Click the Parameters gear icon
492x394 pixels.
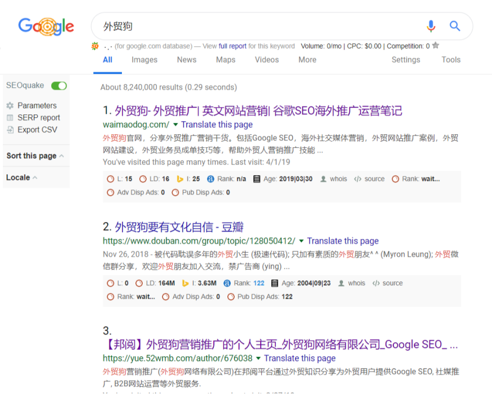click(10, 105)
